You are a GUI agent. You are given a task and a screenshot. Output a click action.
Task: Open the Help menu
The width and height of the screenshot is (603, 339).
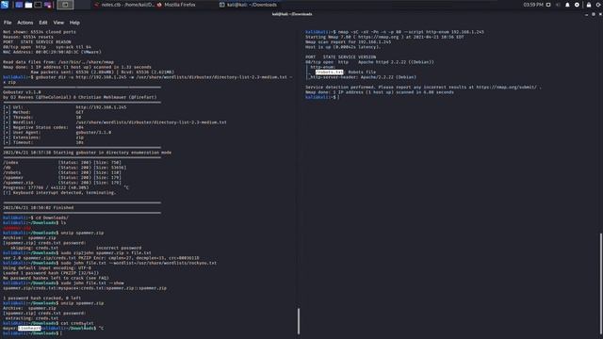[74, 23]
